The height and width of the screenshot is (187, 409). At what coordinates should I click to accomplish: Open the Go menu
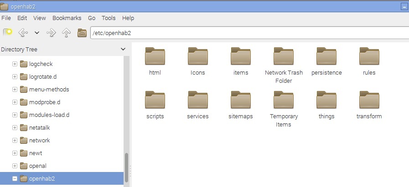92,18
